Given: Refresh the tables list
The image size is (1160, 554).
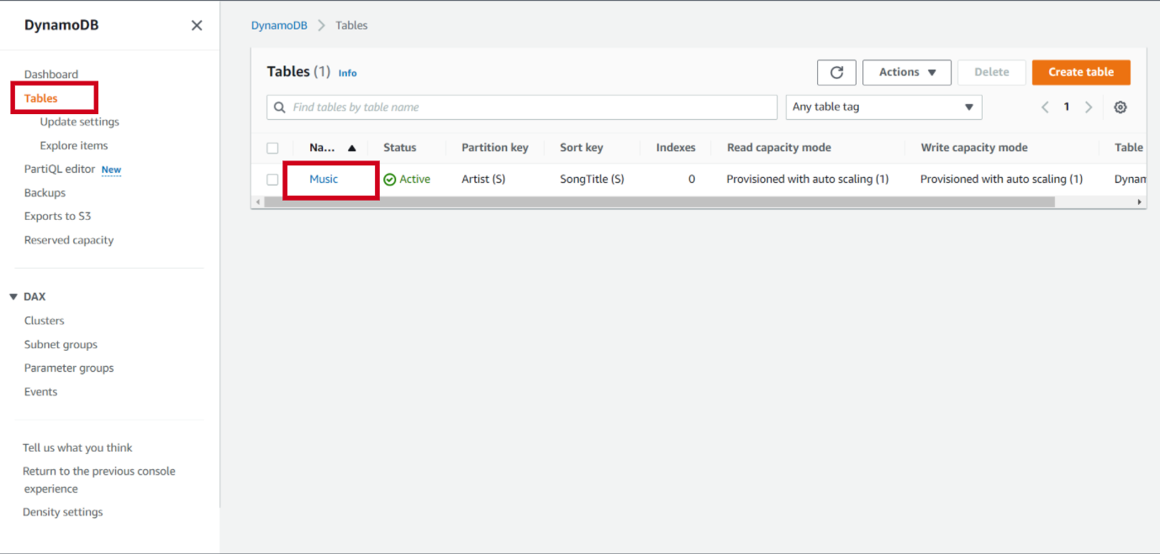Looking at the screenshot, I should (836, 72).
